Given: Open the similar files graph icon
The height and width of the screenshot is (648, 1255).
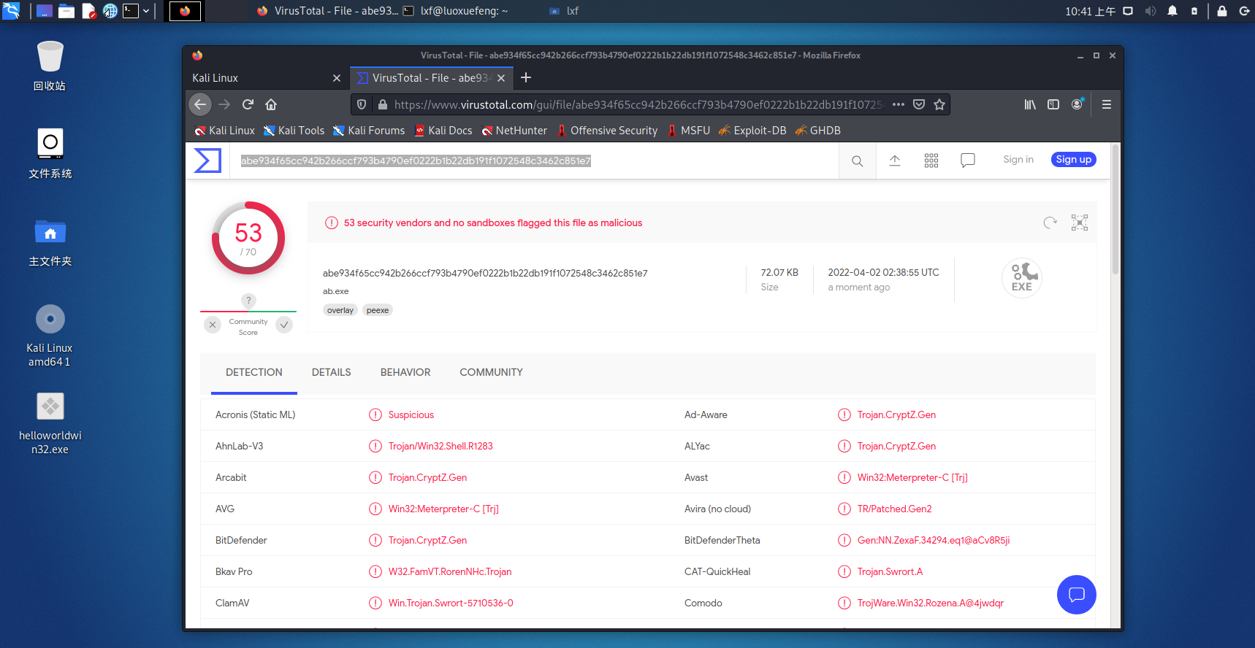Looking at the screenshot, I should coord(1080,223).
